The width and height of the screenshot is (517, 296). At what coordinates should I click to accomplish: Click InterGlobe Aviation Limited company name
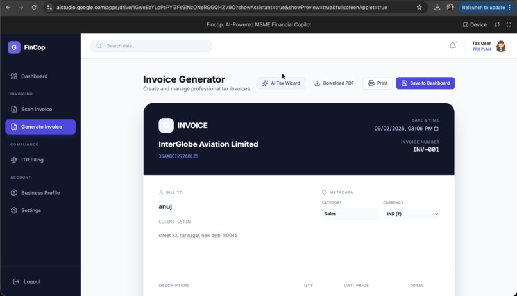[x=208, y=144]
